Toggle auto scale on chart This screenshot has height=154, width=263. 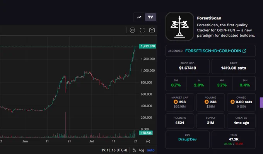tap(150, 150)
